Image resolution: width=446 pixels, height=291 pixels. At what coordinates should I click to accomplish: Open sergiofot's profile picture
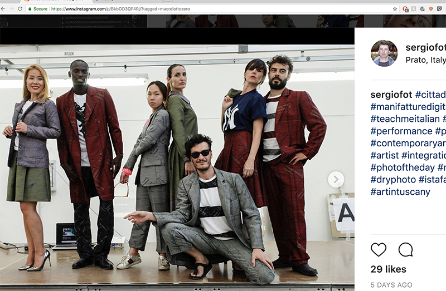tap(384, 53)
